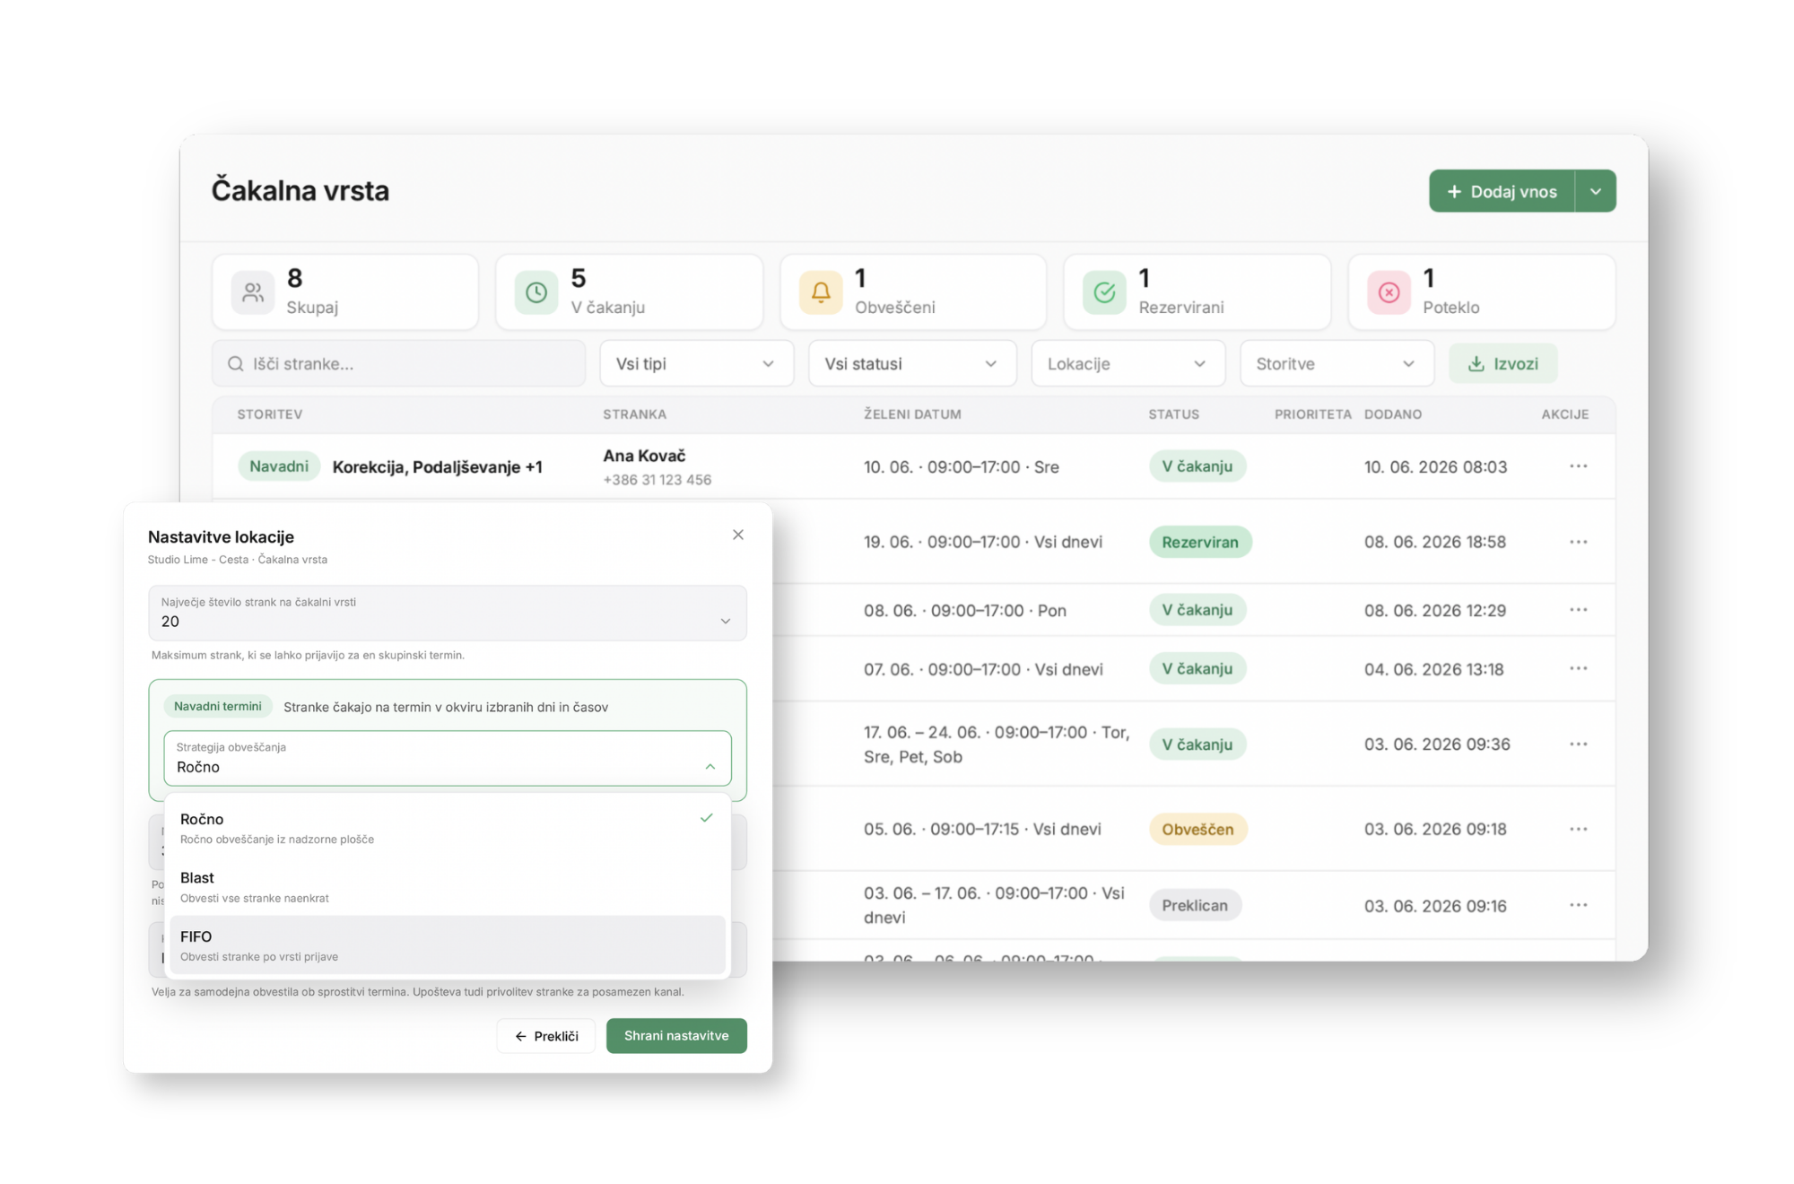Click date 19. 06. · 09:00–17:00 · Vsi dnevi

pyautogui.click(x=983, y=542)
